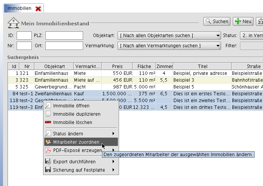Click the Export durchführen gear icon
This screenshot has height=186, width=263.
point(48,162)
